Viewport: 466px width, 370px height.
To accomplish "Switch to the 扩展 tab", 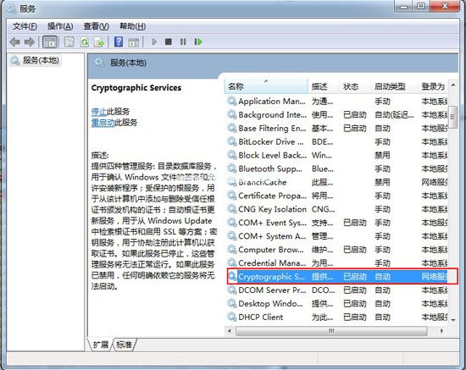I will coord(101,345).
